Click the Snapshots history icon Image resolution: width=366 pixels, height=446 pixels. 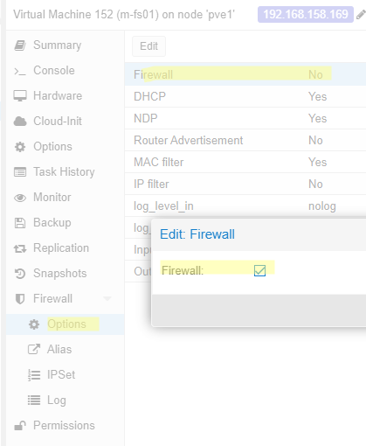[20, 274]
